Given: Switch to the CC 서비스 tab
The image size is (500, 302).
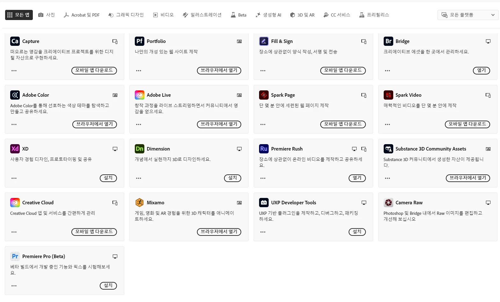Looking at the screenshot, I should 337,15.
